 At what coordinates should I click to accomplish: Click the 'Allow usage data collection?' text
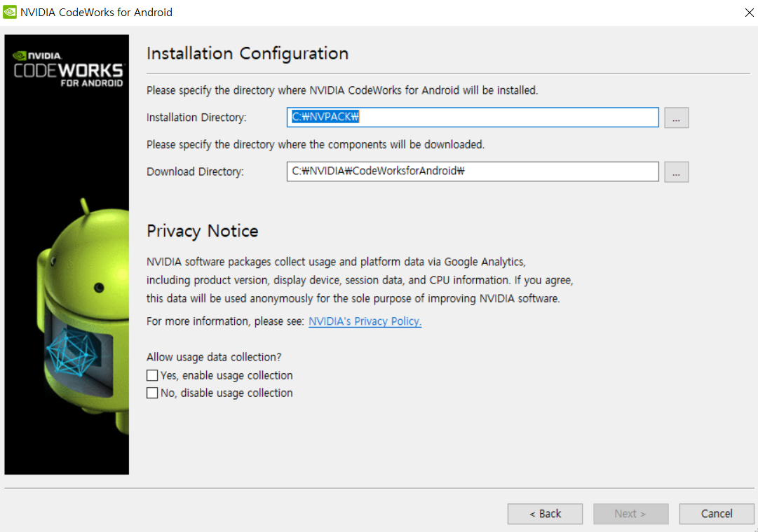(x=214, y=357)
